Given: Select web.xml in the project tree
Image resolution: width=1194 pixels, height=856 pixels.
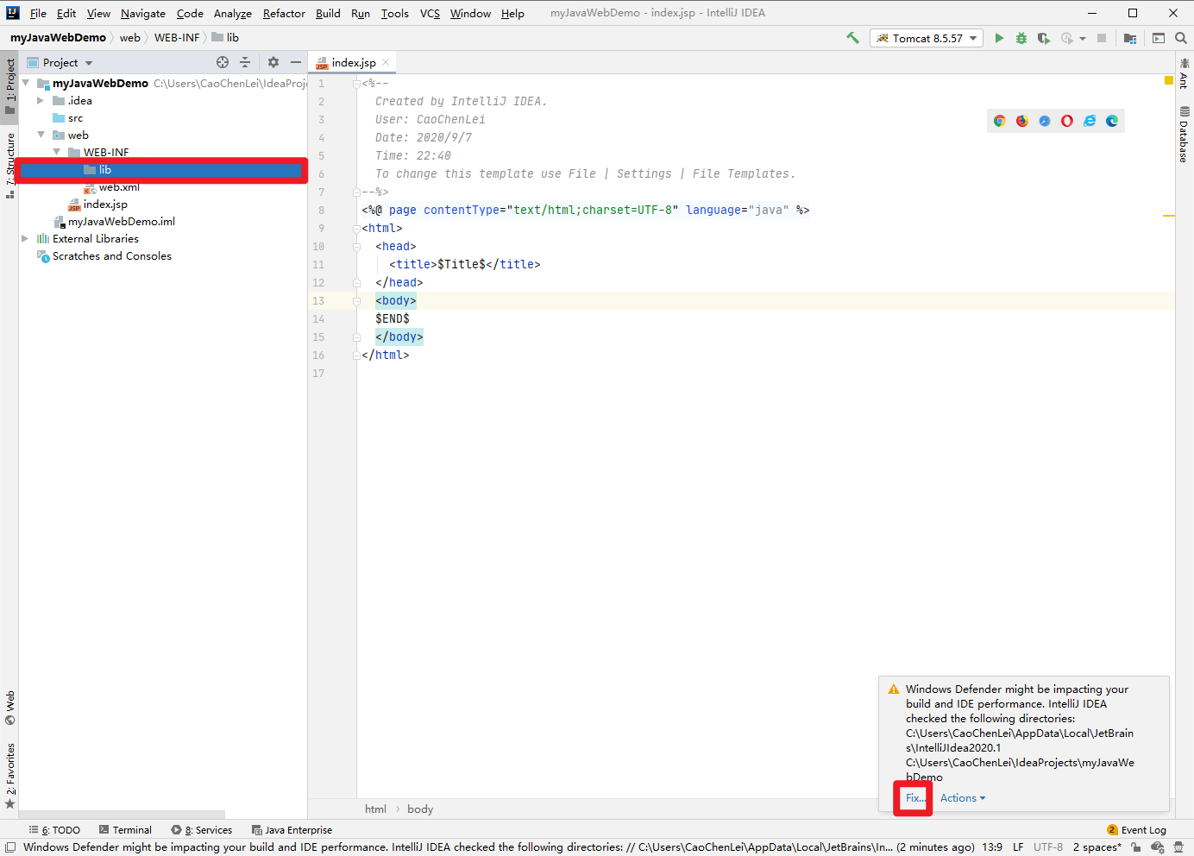Looking at the screenshot, I should [x=119, y=186].
